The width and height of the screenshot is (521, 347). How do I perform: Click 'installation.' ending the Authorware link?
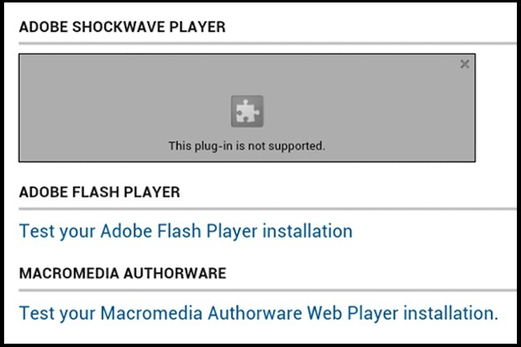451,314
